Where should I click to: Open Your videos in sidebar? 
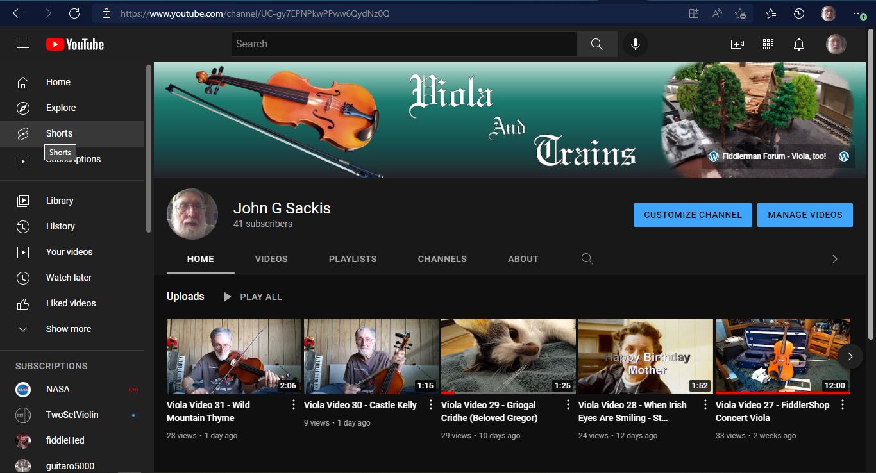point(72,252)
